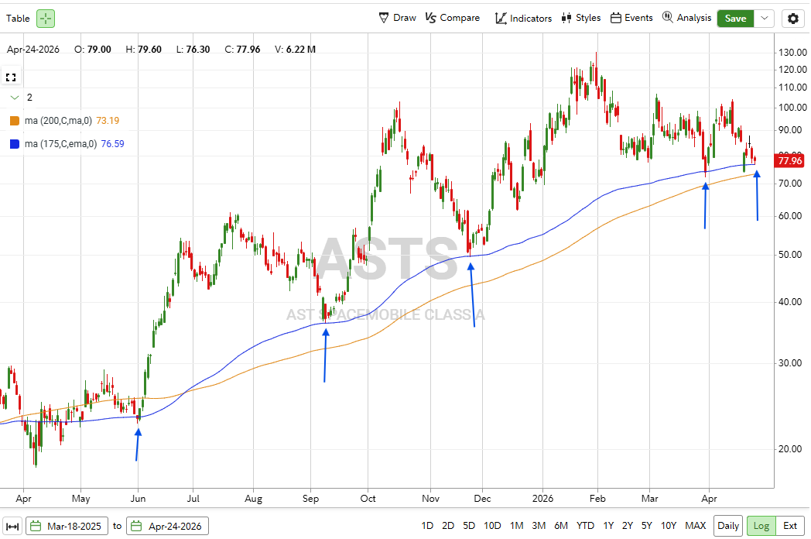Select the 2Y time range

pos(628,526)
